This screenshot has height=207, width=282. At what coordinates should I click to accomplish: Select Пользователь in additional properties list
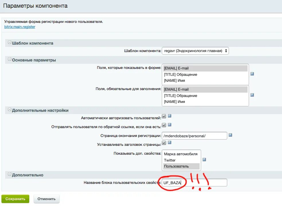(181, 166)
